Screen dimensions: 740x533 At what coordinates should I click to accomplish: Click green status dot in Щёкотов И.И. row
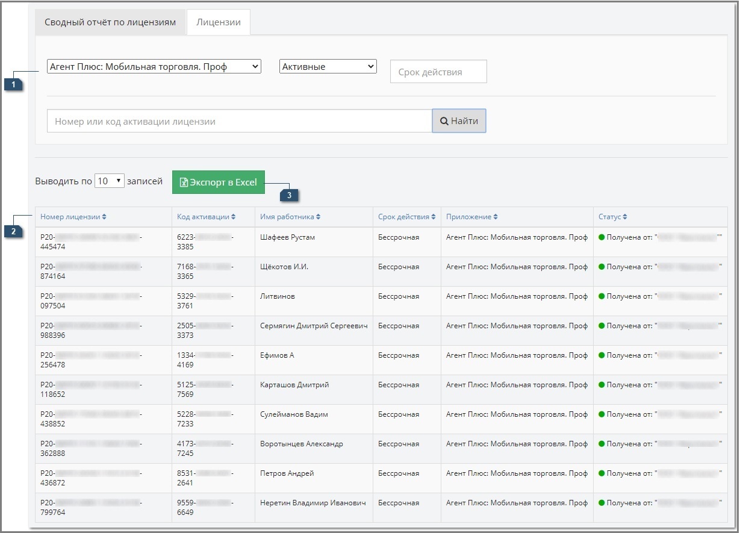pyautogui.click(x=602, y=267)
